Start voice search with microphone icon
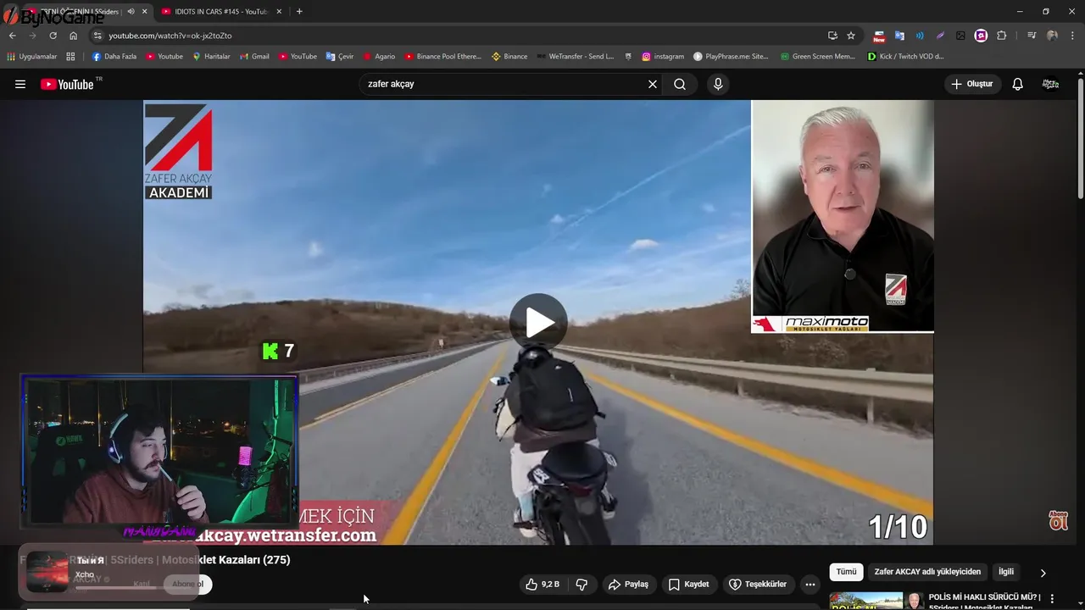Image resolution: width=1085 pixels, height=610 pixels. 718,84
